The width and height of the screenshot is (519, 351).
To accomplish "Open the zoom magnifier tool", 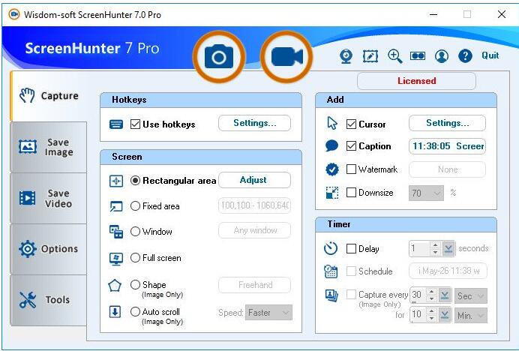I will pos(395,56).
